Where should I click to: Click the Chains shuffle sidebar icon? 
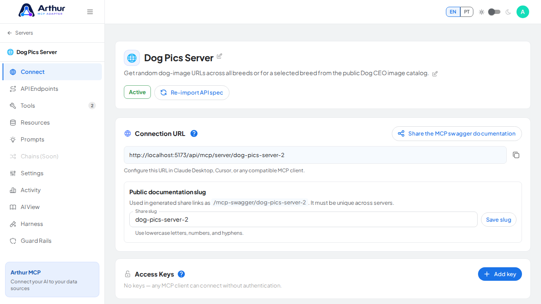click(x=13, y=156)
